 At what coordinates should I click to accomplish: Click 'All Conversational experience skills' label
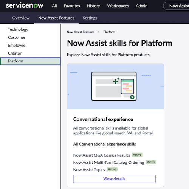104,144
